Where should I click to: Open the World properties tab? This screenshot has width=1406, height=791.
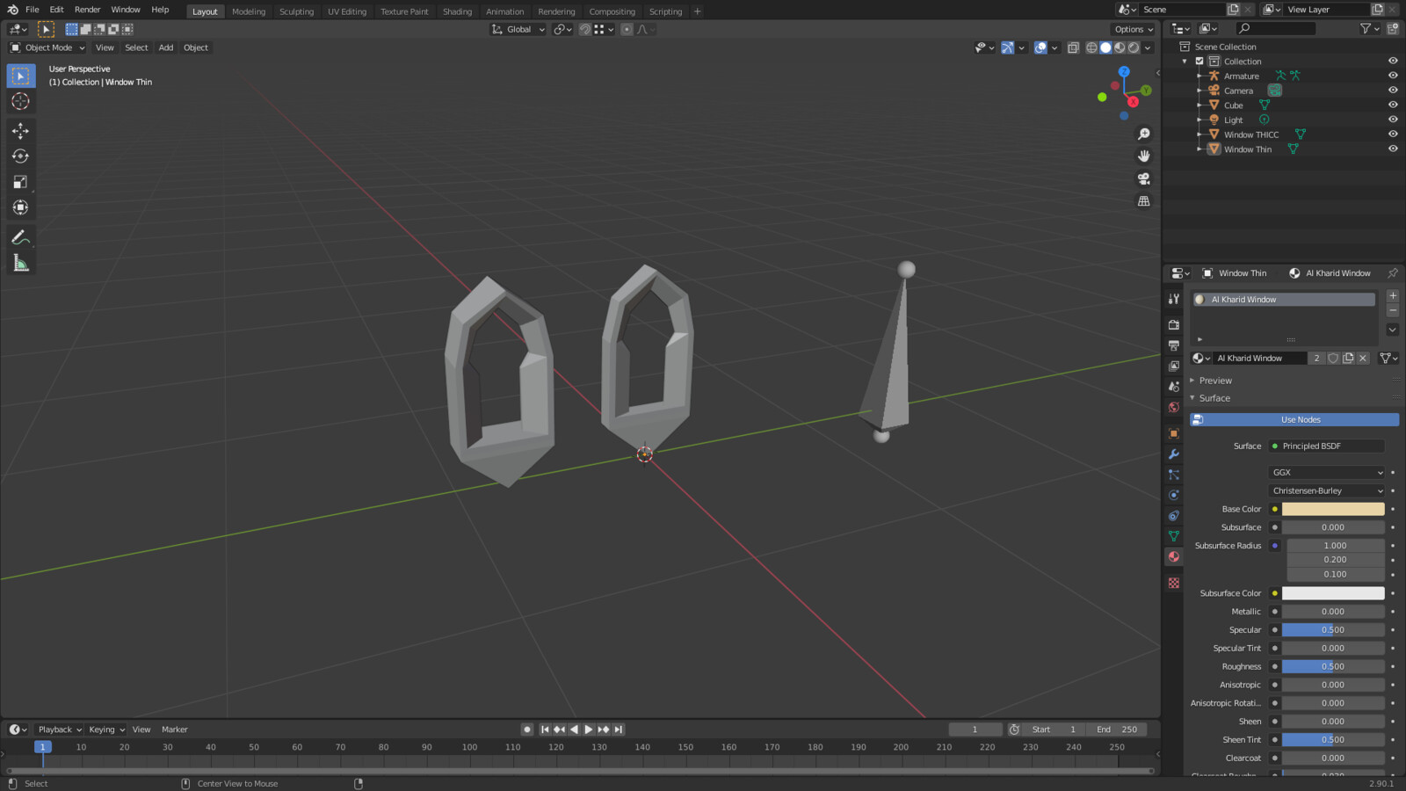click(x=1174, y=407)
